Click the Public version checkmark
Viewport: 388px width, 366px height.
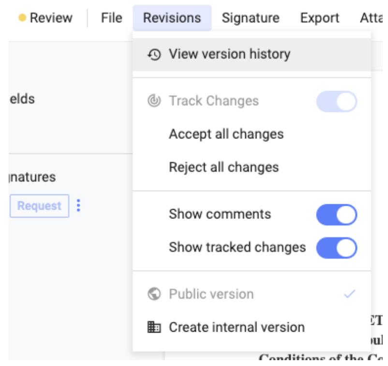[x=349, y=294]
